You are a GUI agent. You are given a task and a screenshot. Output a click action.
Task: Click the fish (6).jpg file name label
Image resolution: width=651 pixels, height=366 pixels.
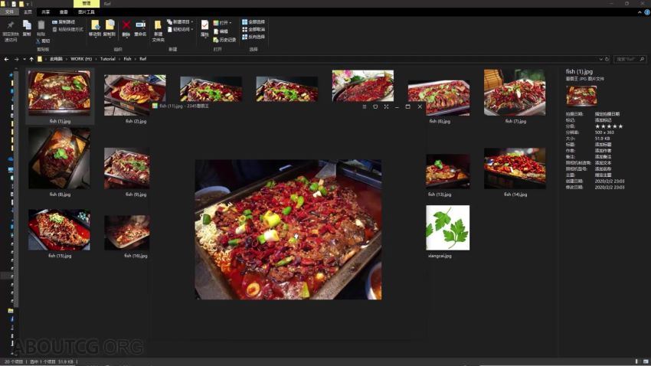click(440, 121)
